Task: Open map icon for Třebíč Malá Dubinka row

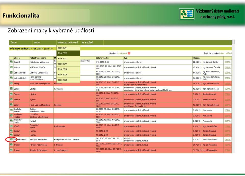Action: (x=11, y=126)
